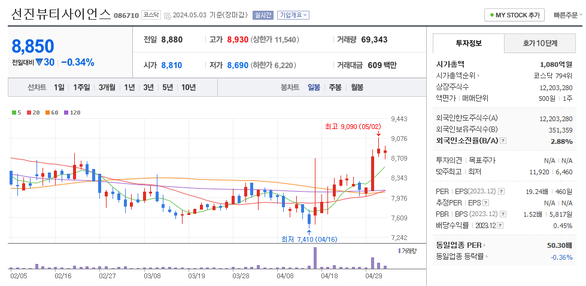The height and width of the screenshot is (286, 586).
Task: Click the arrow beside 동일업종 등락률
Action: 488,257
